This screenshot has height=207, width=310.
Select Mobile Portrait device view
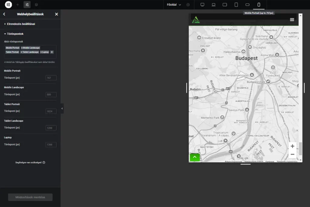coord(259,5)
